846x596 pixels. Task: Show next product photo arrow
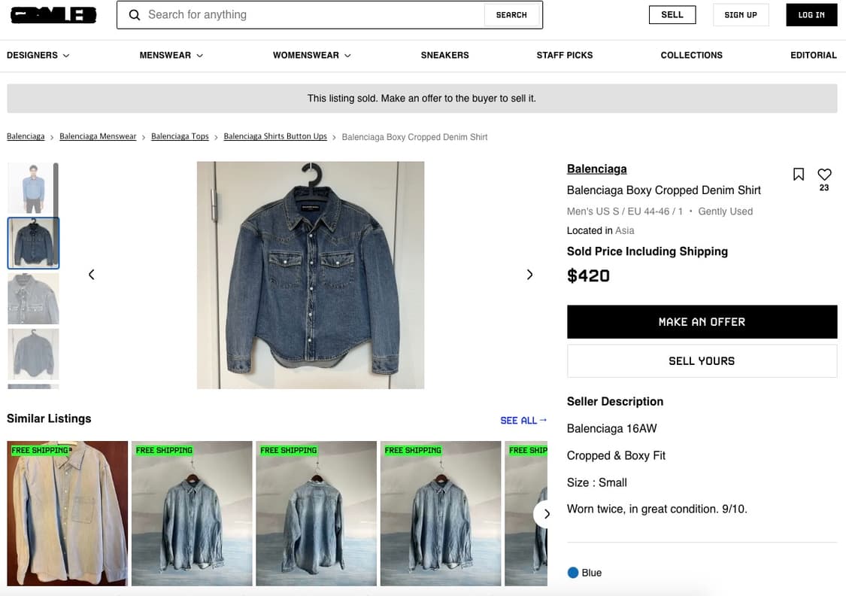pyautogui.click(x=529, y=275)
